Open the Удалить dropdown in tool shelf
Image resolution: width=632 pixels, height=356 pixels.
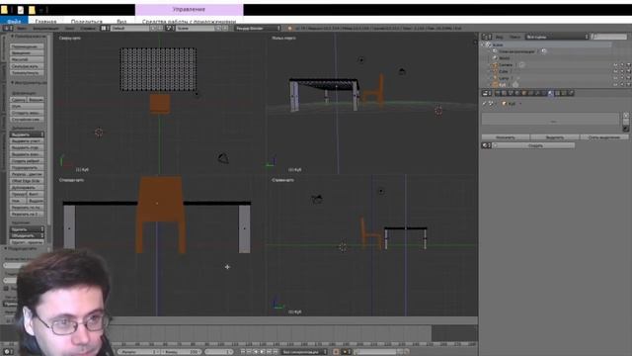27,229
